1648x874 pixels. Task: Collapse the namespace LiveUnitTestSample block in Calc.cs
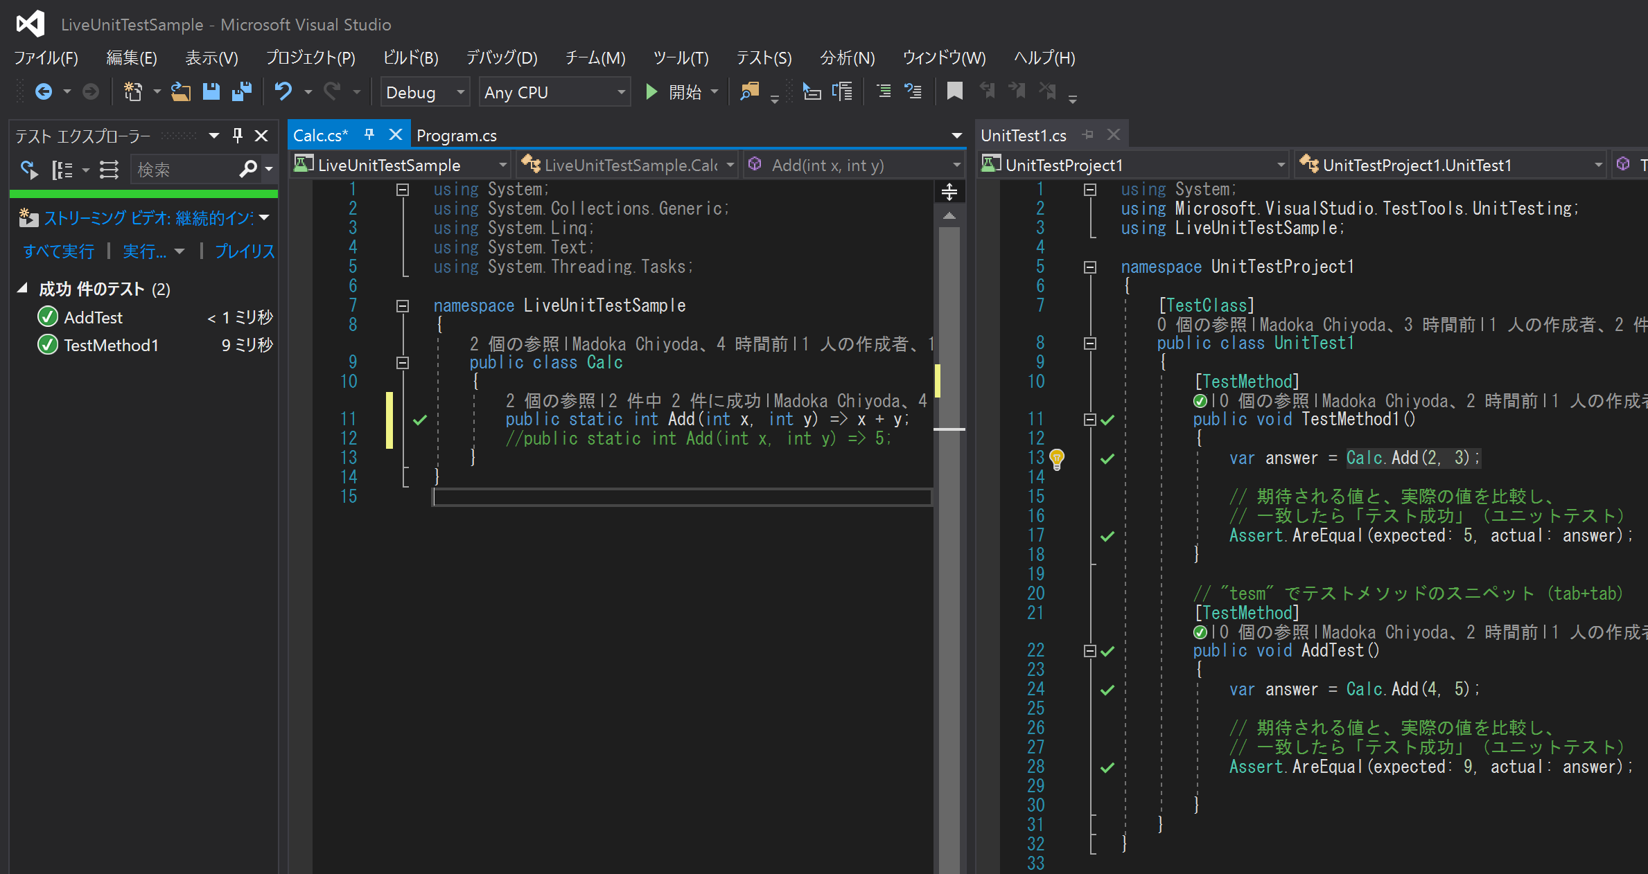point(402,305)
